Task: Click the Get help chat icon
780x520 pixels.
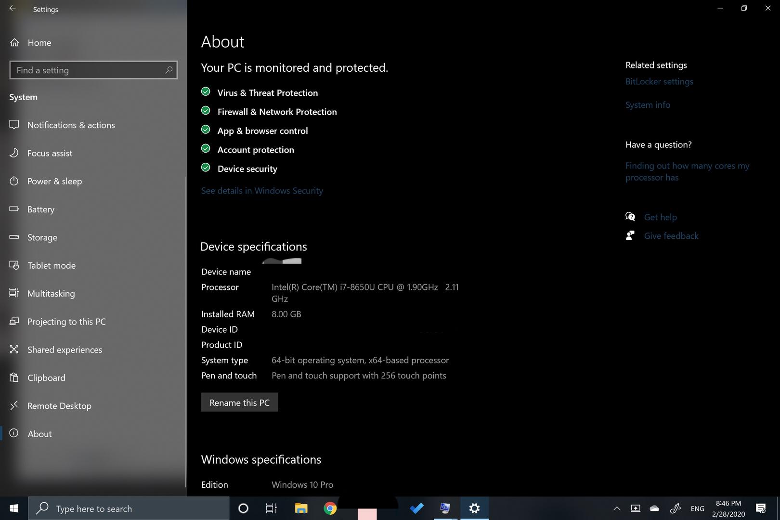Action: click(x=630, y=217)
